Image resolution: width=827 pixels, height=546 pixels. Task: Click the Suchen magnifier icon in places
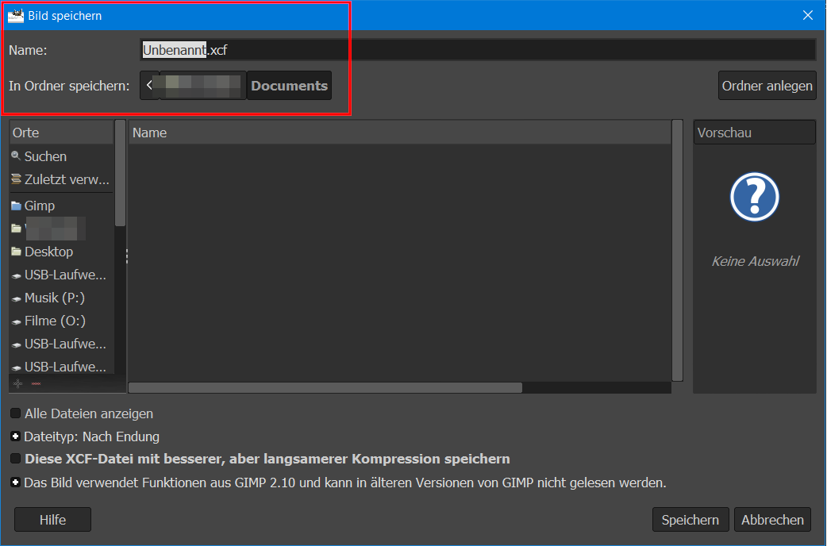[x=16, y=156]
